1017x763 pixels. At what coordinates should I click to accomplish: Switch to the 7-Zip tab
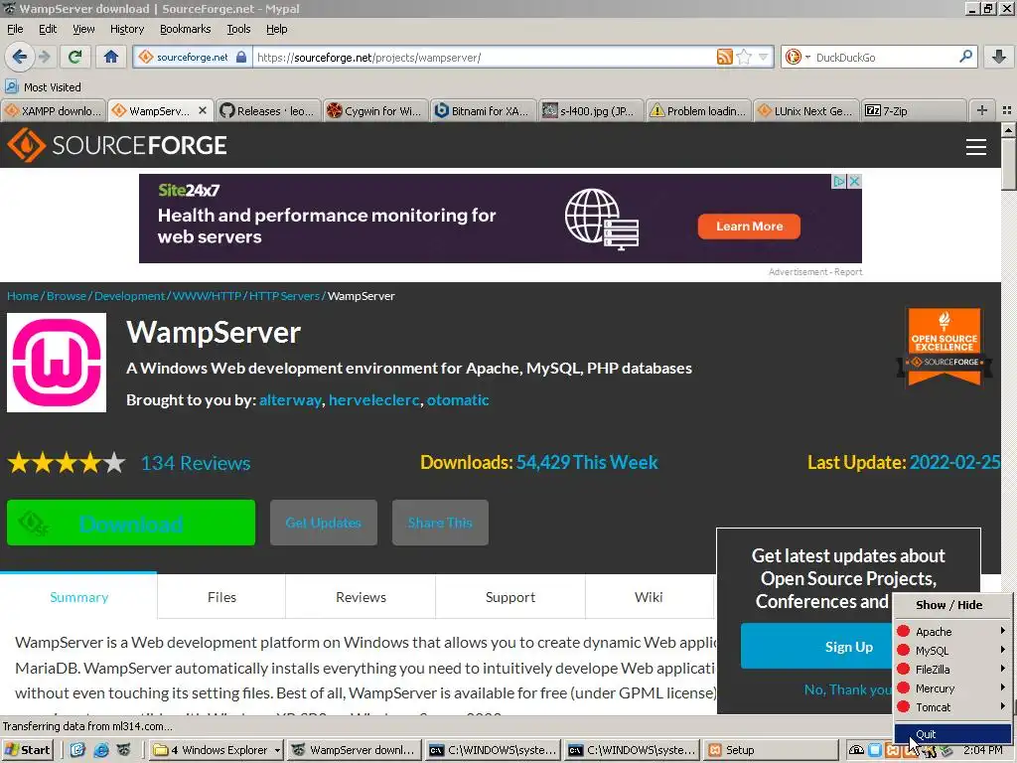click(x=912, y=111)
